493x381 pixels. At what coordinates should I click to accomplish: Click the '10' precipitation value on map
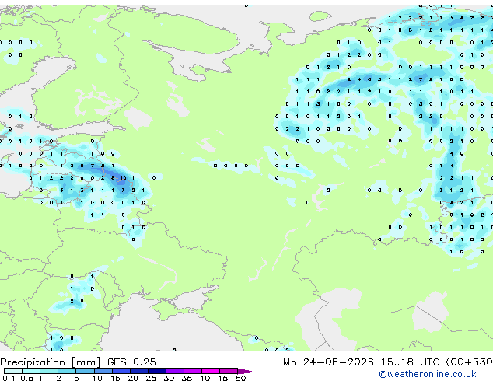pyautogui.click(x=123, y=178)
